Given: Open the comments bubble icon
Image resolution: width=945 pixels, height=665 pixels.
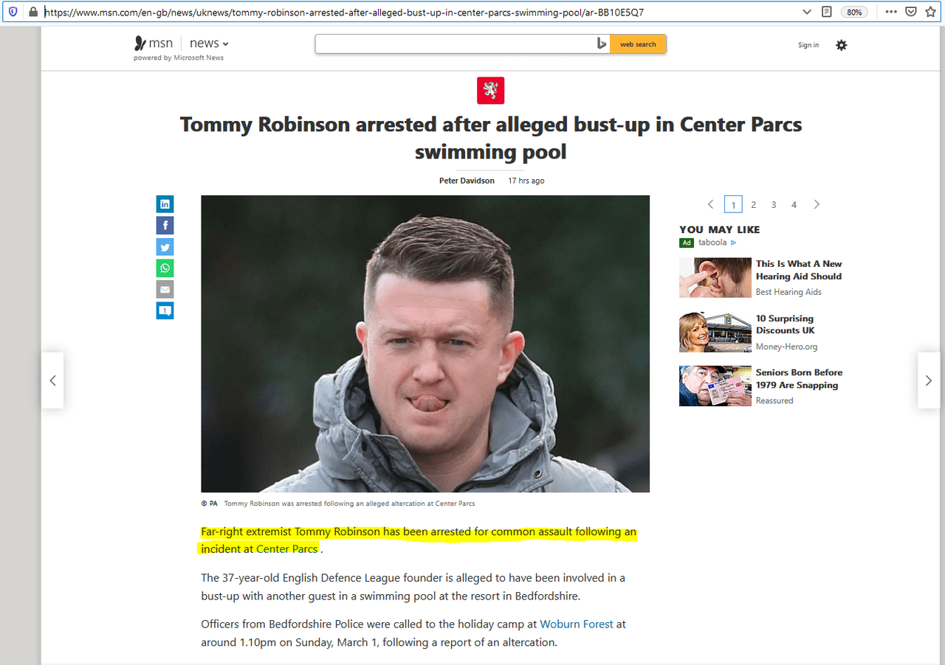Looking at the screenshot, I should pos(165,311).
